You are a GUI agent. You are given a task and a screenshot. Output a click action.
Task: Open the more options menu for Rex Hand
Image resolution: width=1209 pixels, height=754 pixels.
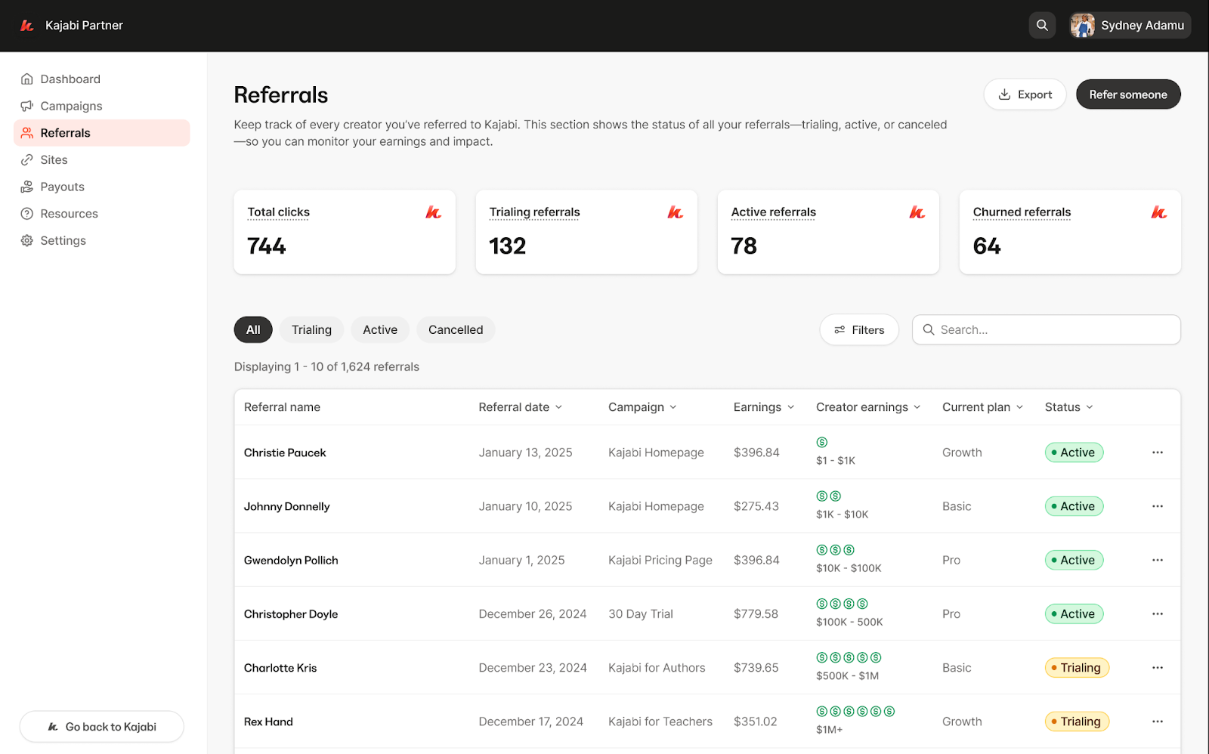pos(1158,722)
